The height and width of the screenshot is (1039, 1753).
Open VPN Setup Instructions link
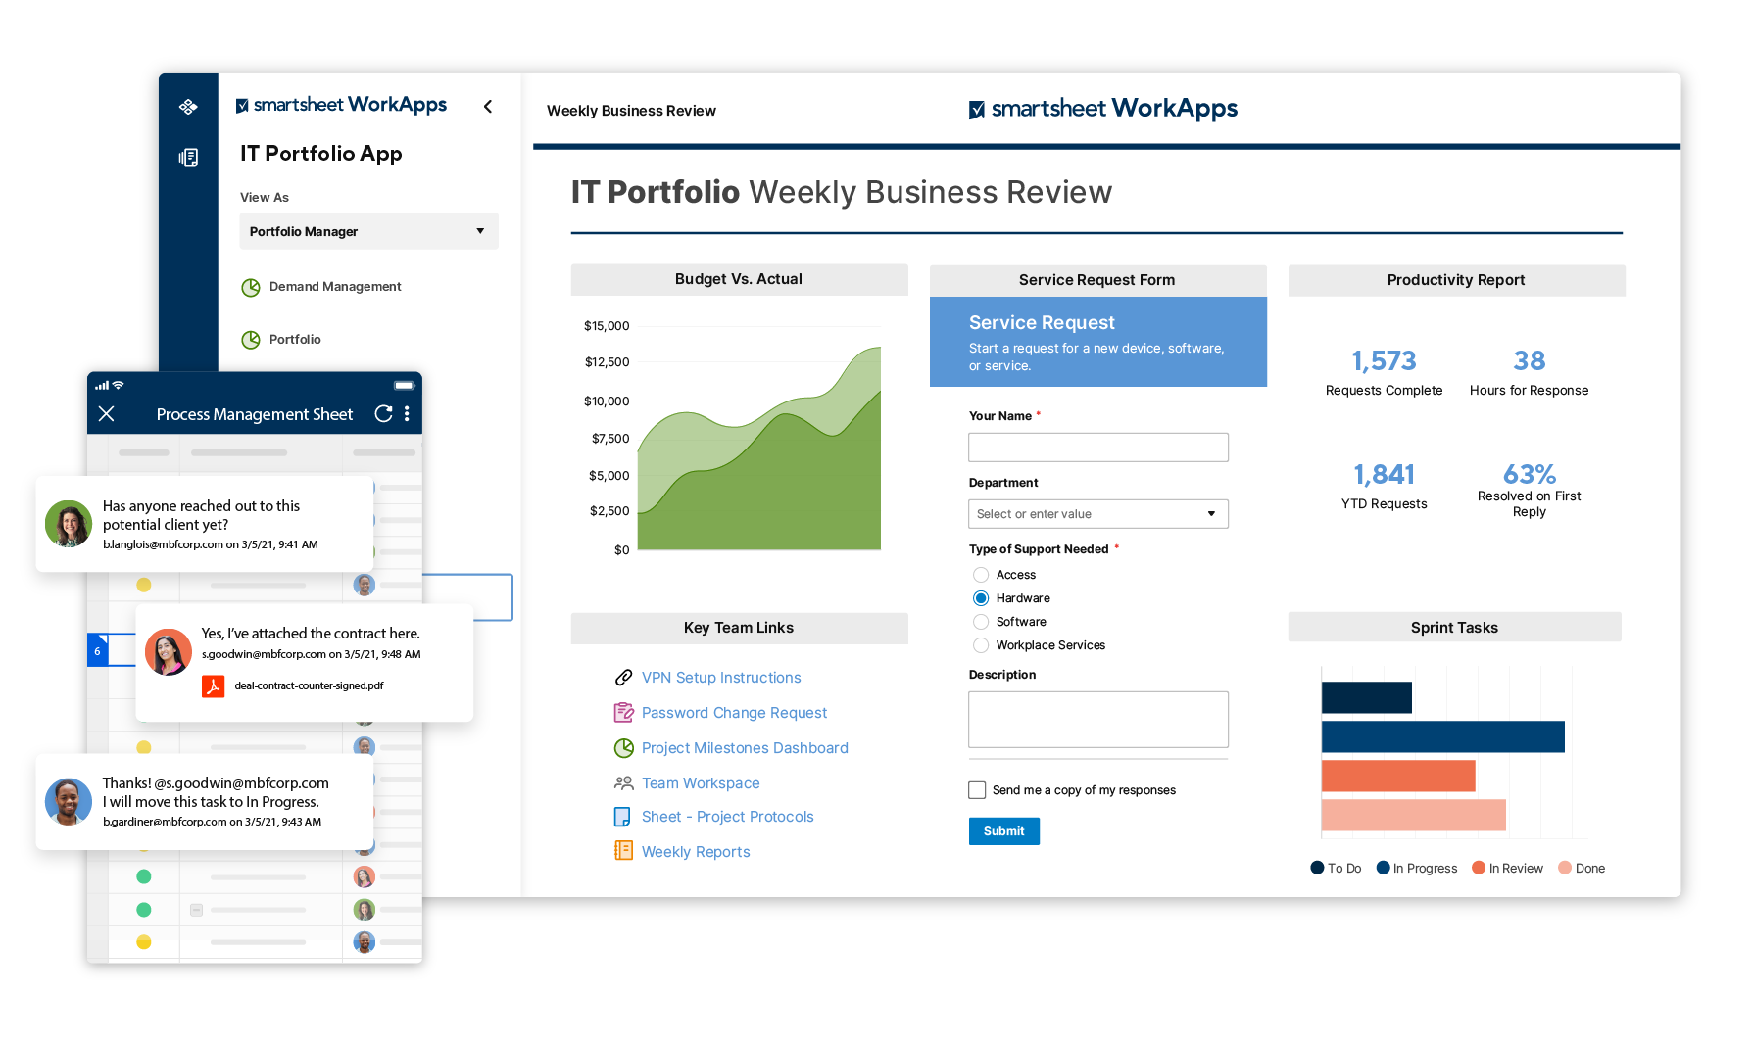[721, 678]
